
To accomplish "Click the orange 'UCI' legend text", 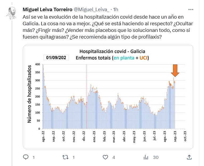I will (x=142, y=57).
